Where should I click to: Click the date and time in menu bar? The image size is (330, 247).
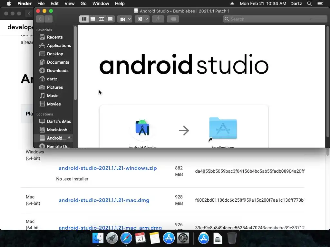click(x=263, y=4)
